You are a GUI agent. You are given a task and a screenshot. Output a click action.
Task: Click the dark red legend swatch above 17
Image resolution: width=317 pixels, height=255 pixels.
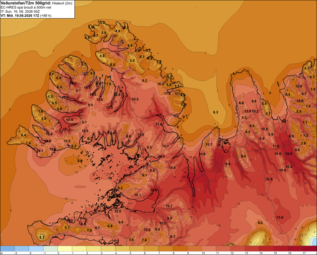click(x=310, y=249)
